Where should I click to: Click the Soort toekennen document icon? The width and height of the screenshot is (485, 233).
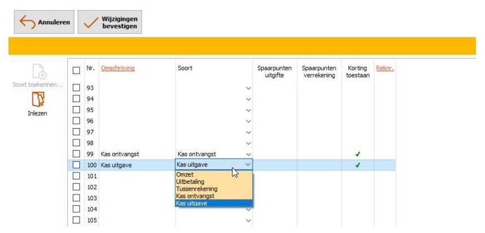(38, 71)
